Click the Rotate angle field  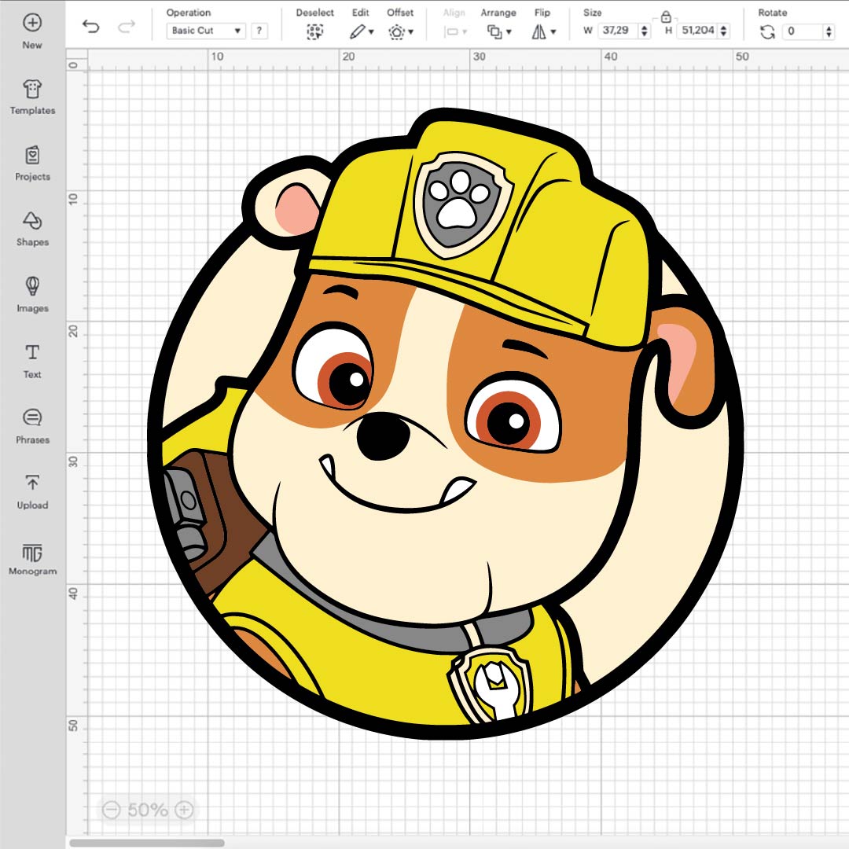(x=803, y=31)
